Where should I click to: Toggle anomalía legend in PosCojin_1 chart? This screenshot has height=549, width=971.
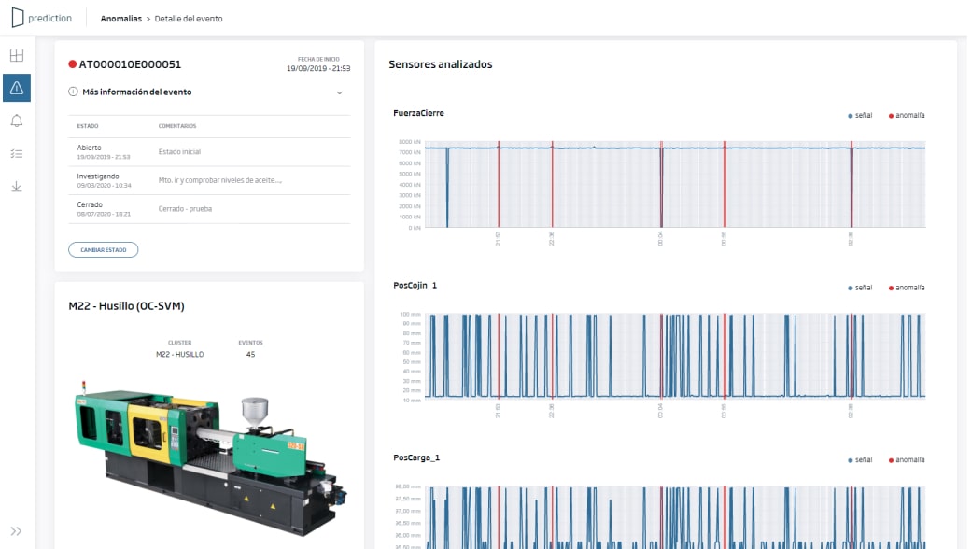[907, 287]
